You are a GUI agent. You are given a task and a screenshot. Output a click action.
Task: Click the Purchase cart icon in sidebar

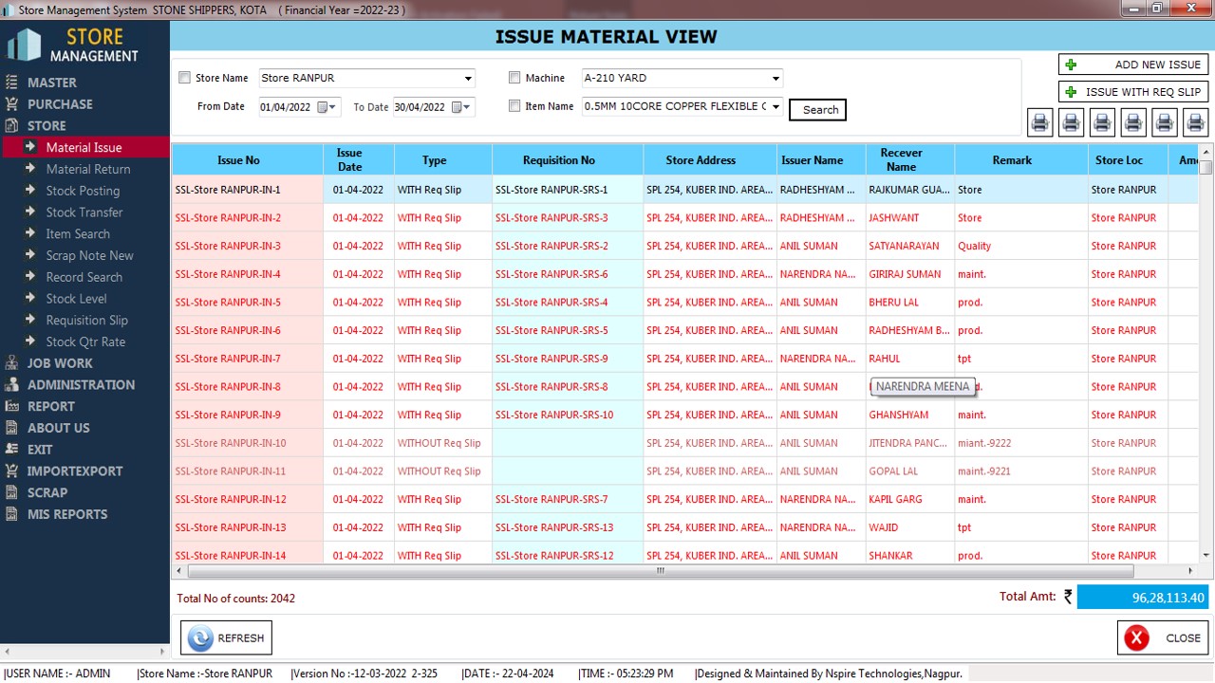[11, 104]
